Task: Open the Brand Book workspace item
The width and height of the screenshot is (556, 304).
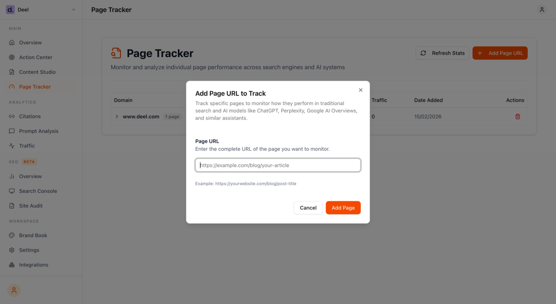Action: pyautogui.click(x=33, y=235)
